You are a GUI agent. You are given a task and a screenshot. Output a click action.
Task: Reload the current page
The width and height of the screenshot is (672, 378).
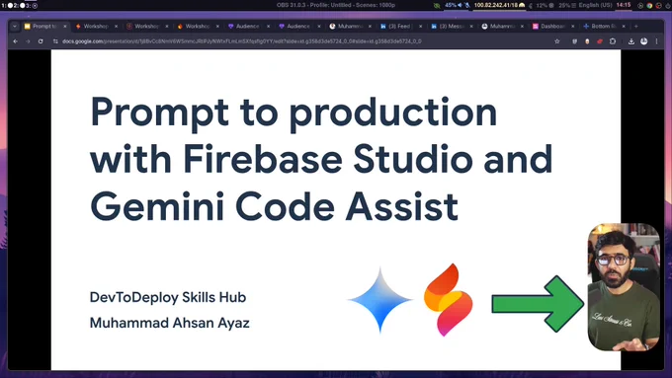[x=41, y=41]
